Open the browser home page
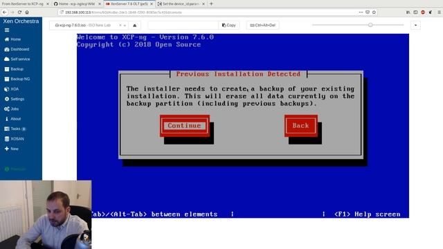 (x=27, y=12)
